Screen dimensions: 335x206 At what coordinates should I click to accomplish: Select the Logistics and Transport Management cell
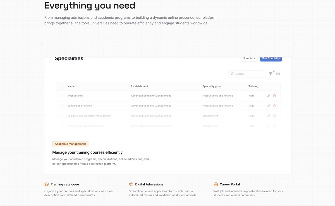pos(89,116)
